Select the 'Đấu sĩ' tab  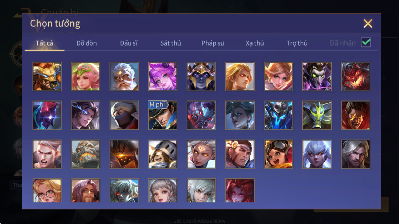pyautogui.click(x=129, y=43)
